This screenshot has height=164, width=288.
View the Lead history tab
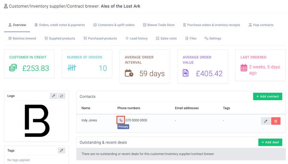pyautogui.click(x=136, y=38)
